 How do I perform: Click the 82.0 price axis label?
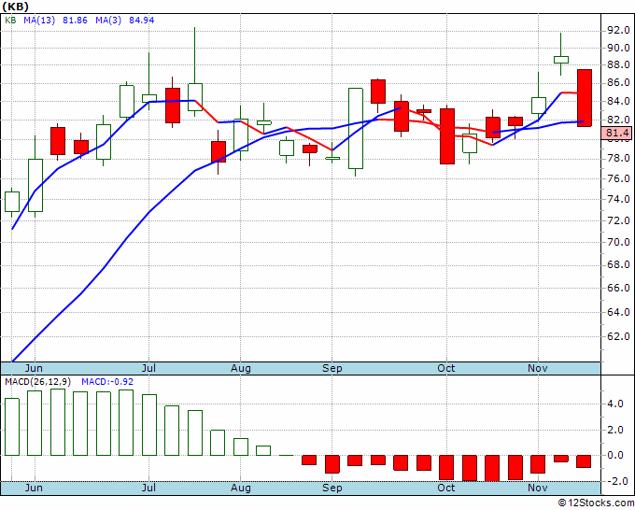(x=617, y=120)
